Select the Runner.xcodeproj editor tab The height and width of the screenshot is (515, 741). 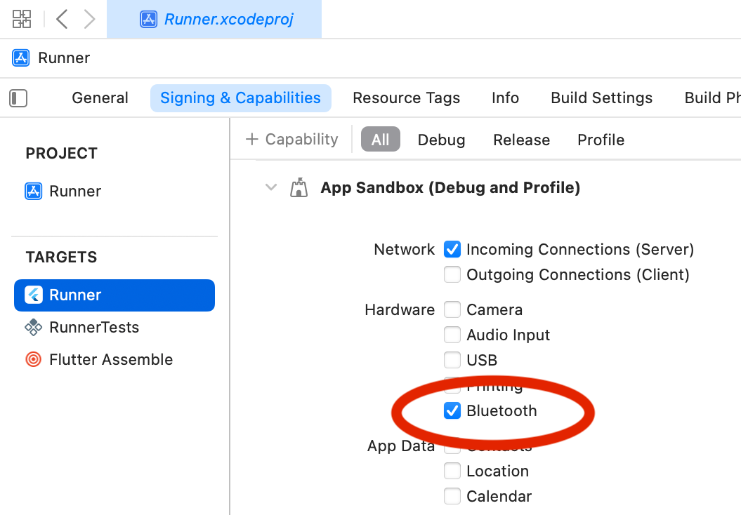point(214,20)
